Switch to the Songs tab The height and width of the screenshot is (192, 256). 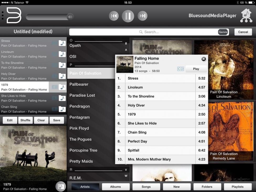[x=146, y=186]
